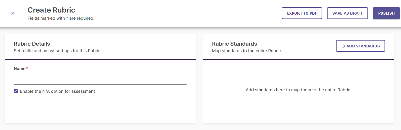
Task: Uncheck the Enable N/A option checkbox
Action: point(16,91)
